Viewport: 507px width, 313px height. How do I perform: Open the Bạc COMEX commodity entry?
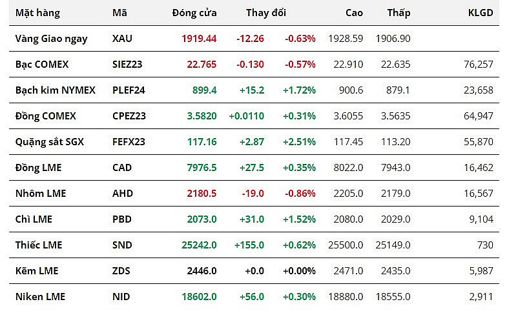(x=41, y=65)
